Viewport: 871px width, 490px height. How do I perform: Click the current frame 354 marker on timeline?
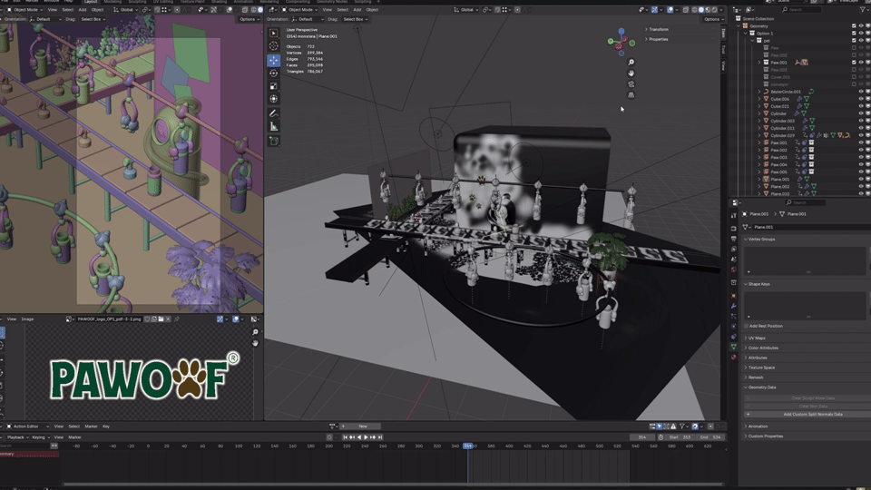[x=468, y=446]
